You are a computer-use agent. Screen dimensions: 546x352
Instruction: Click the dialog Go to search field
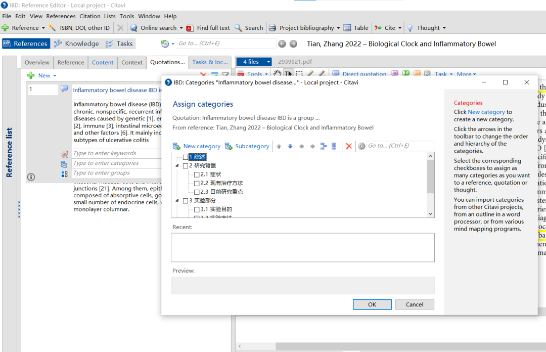(x=400, y=146)
